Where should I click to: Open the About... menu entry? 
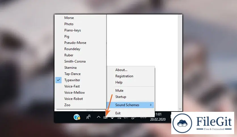[131, 70]
